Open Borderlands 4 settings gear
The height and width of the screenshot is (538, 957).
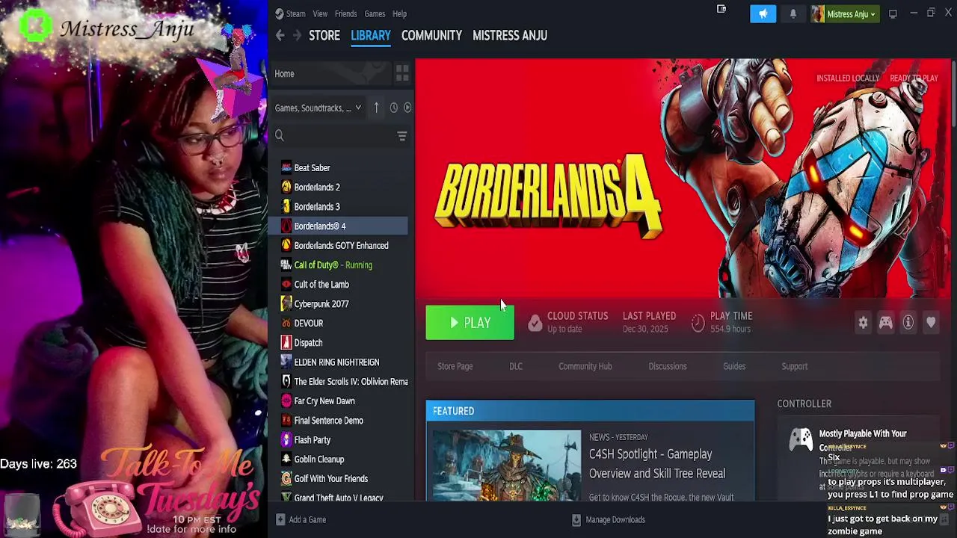coord(863,322)
